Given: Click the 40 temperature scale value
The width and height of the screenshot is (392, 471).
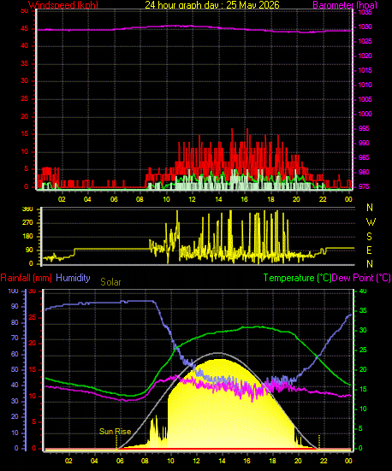Looking at the screenshot, I should point(363,291).
